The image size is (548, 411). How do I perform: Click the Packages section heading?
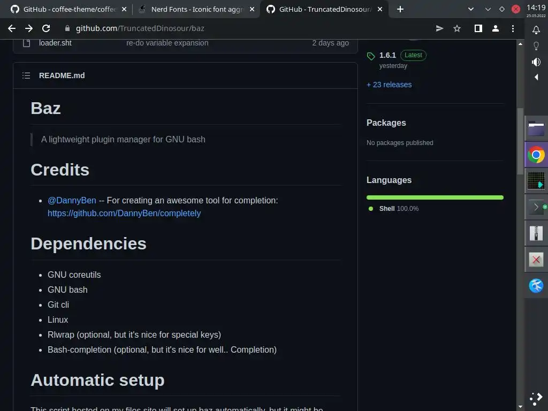click(386, 123)
